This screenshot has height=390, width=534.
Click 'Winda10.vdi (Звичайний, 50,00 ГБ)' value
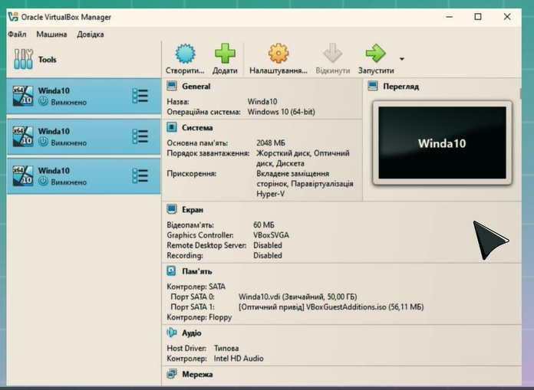(x=298, y=297)
